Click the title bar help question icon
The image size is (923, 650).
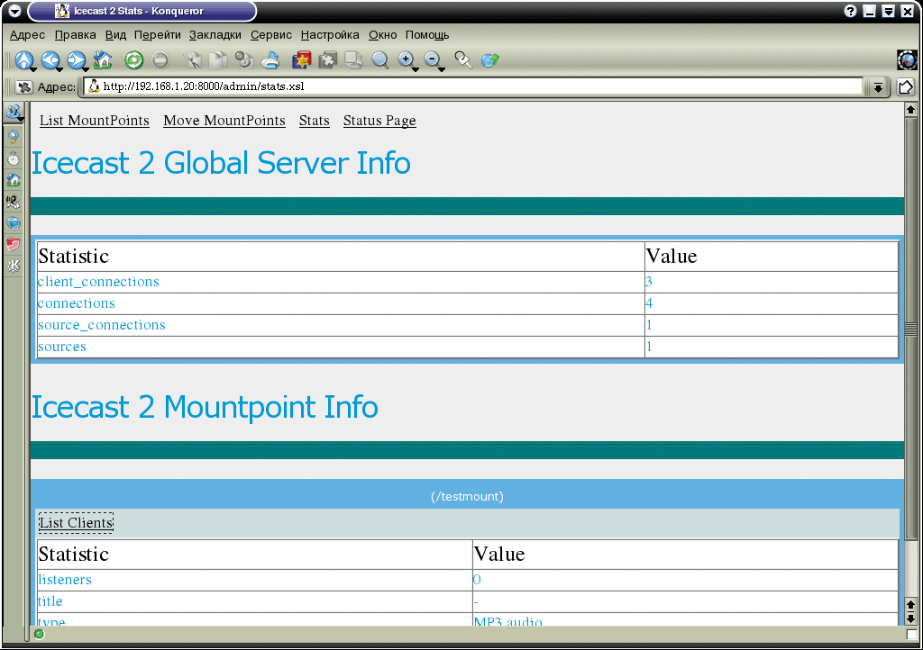pos(850,11)
